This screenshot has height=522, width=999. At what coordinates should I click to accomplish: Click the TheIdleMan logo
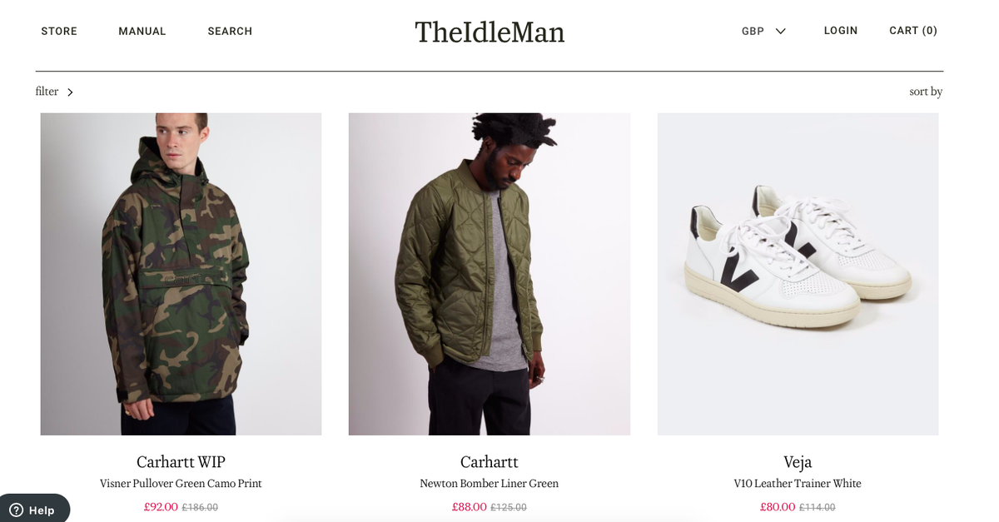(490, 32)
